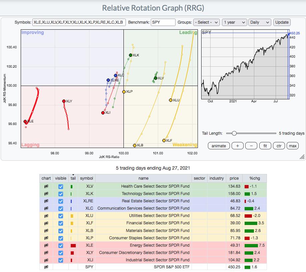Click the XLP marker on the graph
306x272 pixels.
tap(124, 92)
